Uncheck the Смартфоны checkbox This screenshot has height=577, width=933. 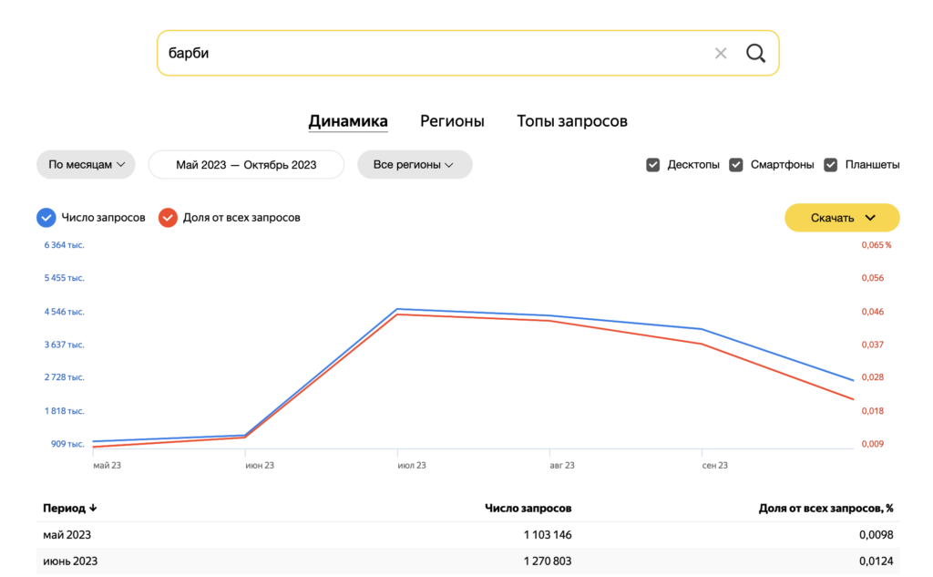click(x=736, y=165)
